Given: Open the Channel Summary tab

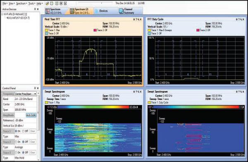Looking at the screenshot, I should 131,11.
